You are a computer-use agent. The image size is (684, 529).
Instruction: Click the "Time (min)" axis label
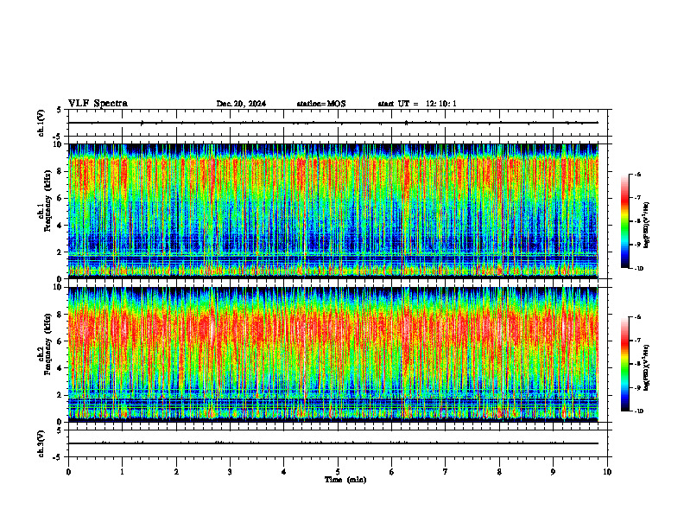pos(345,480)
